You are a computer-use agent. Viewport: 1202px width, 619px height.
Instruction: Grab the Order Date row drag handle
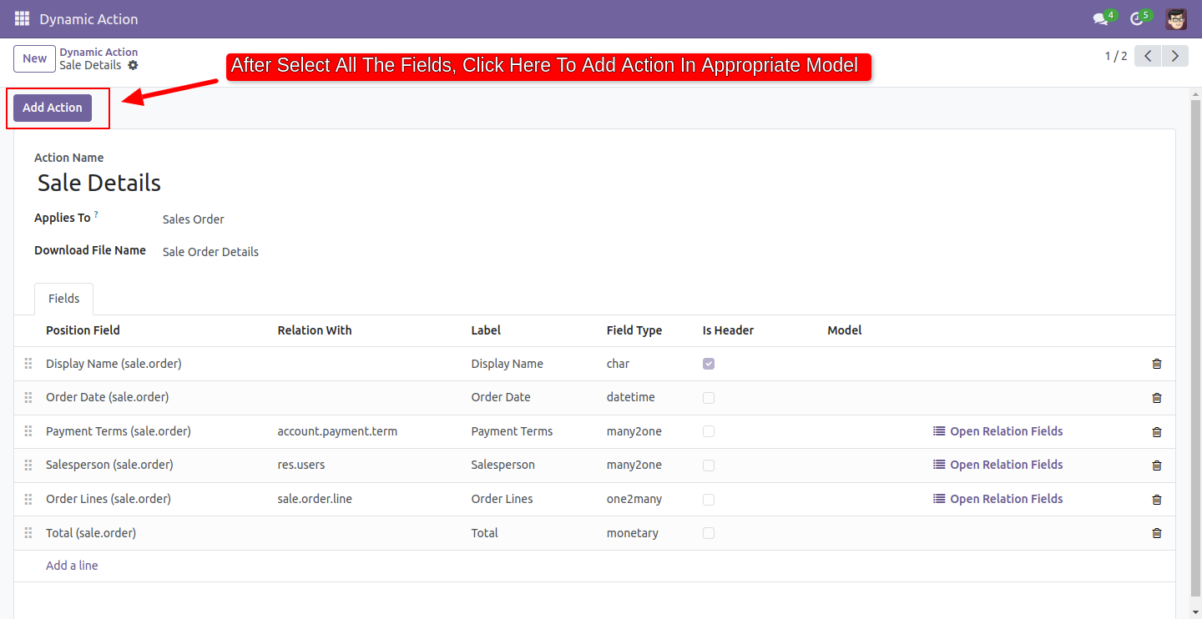coord(28,397)
